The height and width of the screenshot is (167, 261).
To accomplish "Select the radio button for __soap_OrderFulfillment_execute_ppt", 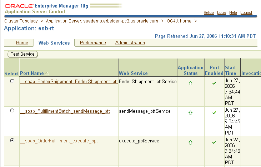I will point(12,140).
